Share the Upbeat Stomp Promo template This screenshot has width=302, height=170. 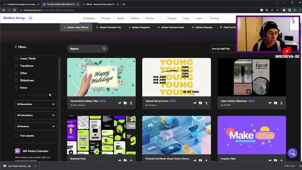[195, 103]
